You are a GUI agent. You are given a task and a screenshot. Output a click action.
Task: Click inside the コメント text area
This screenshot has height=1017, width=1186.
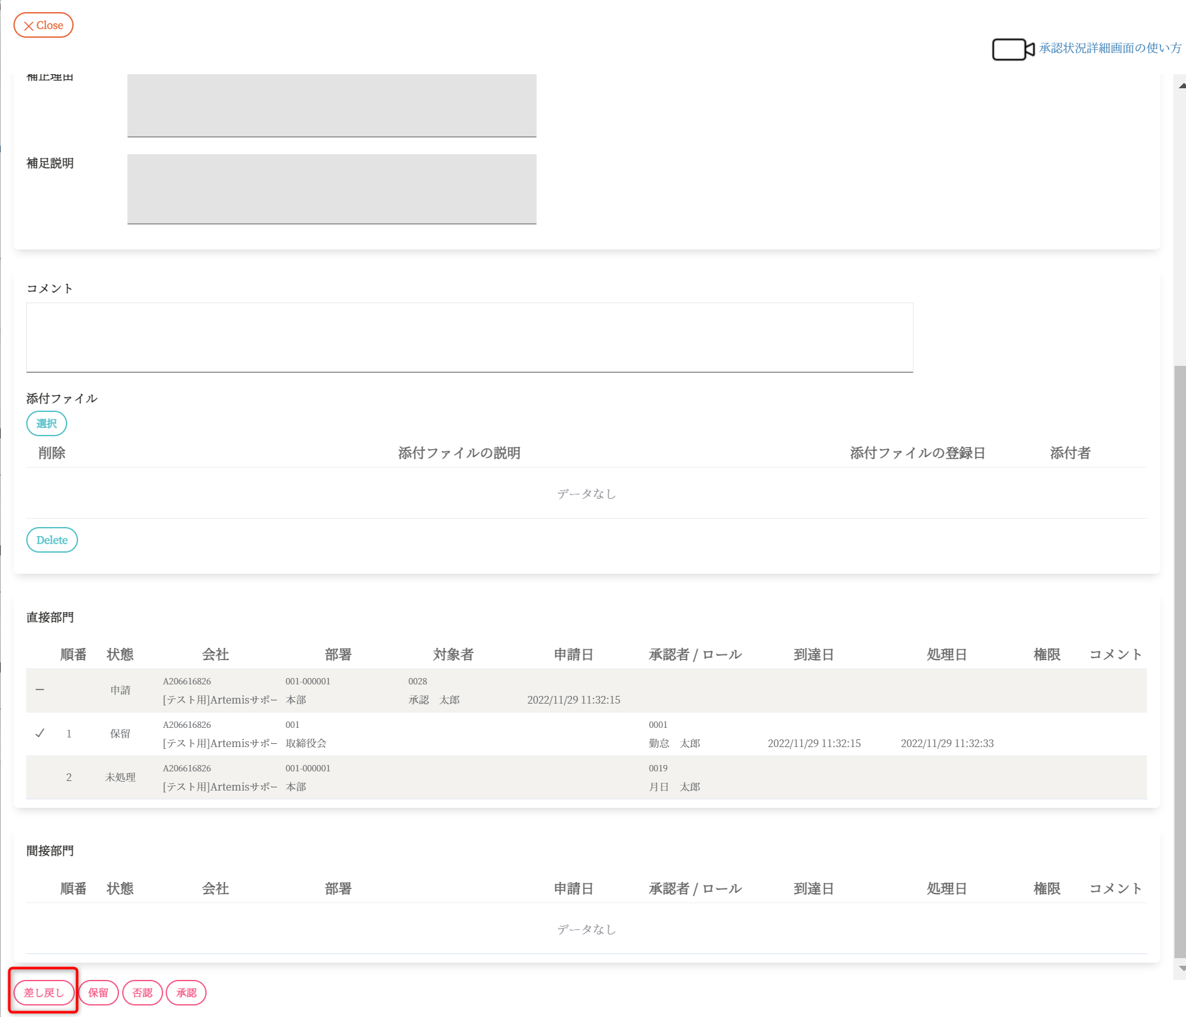(x=469, y=337)
